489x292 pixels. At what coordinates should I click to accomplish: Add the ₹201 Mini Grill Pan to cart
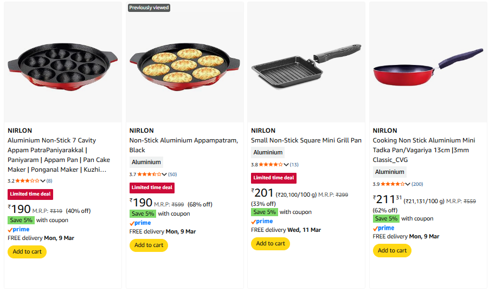click(x=270, y=244)
